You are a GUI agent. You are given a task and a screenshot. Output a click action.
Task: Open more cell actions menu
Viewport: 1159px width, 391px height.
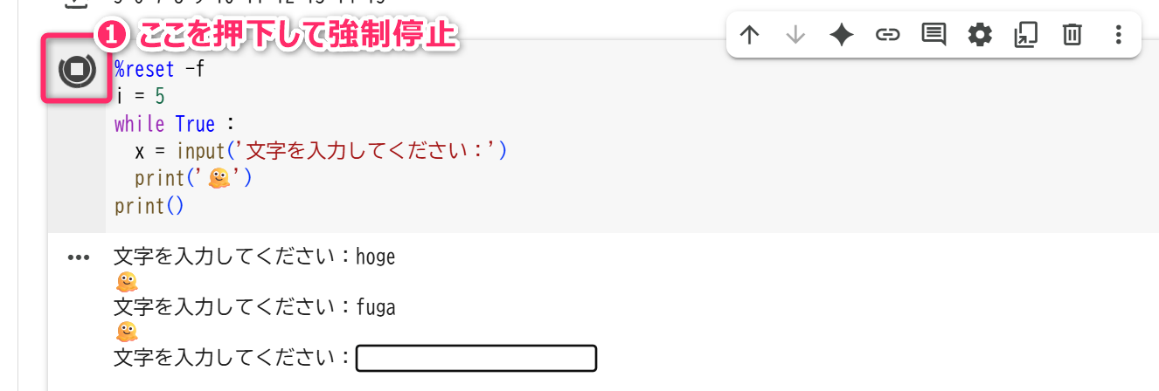tap(1118, 35)
